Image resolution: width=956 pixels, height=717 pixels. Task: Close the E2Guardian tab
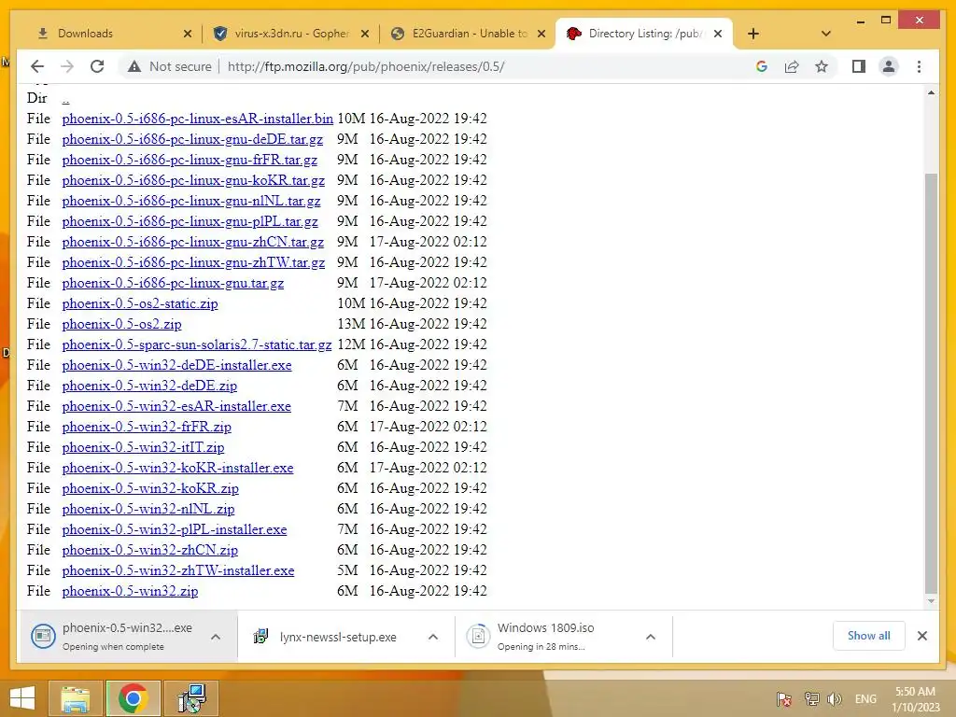click(541, 34)
